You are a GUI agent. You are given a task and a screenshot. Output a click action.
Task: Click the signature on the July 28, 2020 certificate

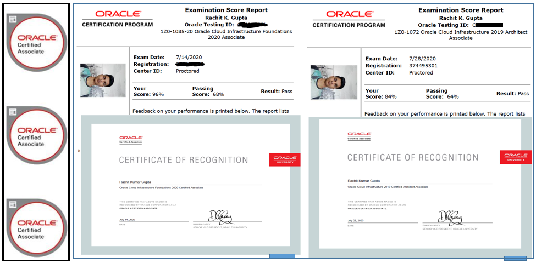click(451, 219)
